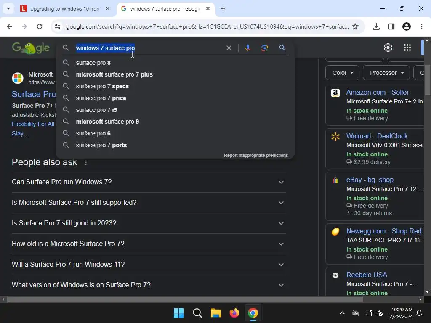Image resolution: width=431 pixels, height=323 pixels.
Task: Expand Can Surface Pro run Windows 7?
Action: coord(149,182)
